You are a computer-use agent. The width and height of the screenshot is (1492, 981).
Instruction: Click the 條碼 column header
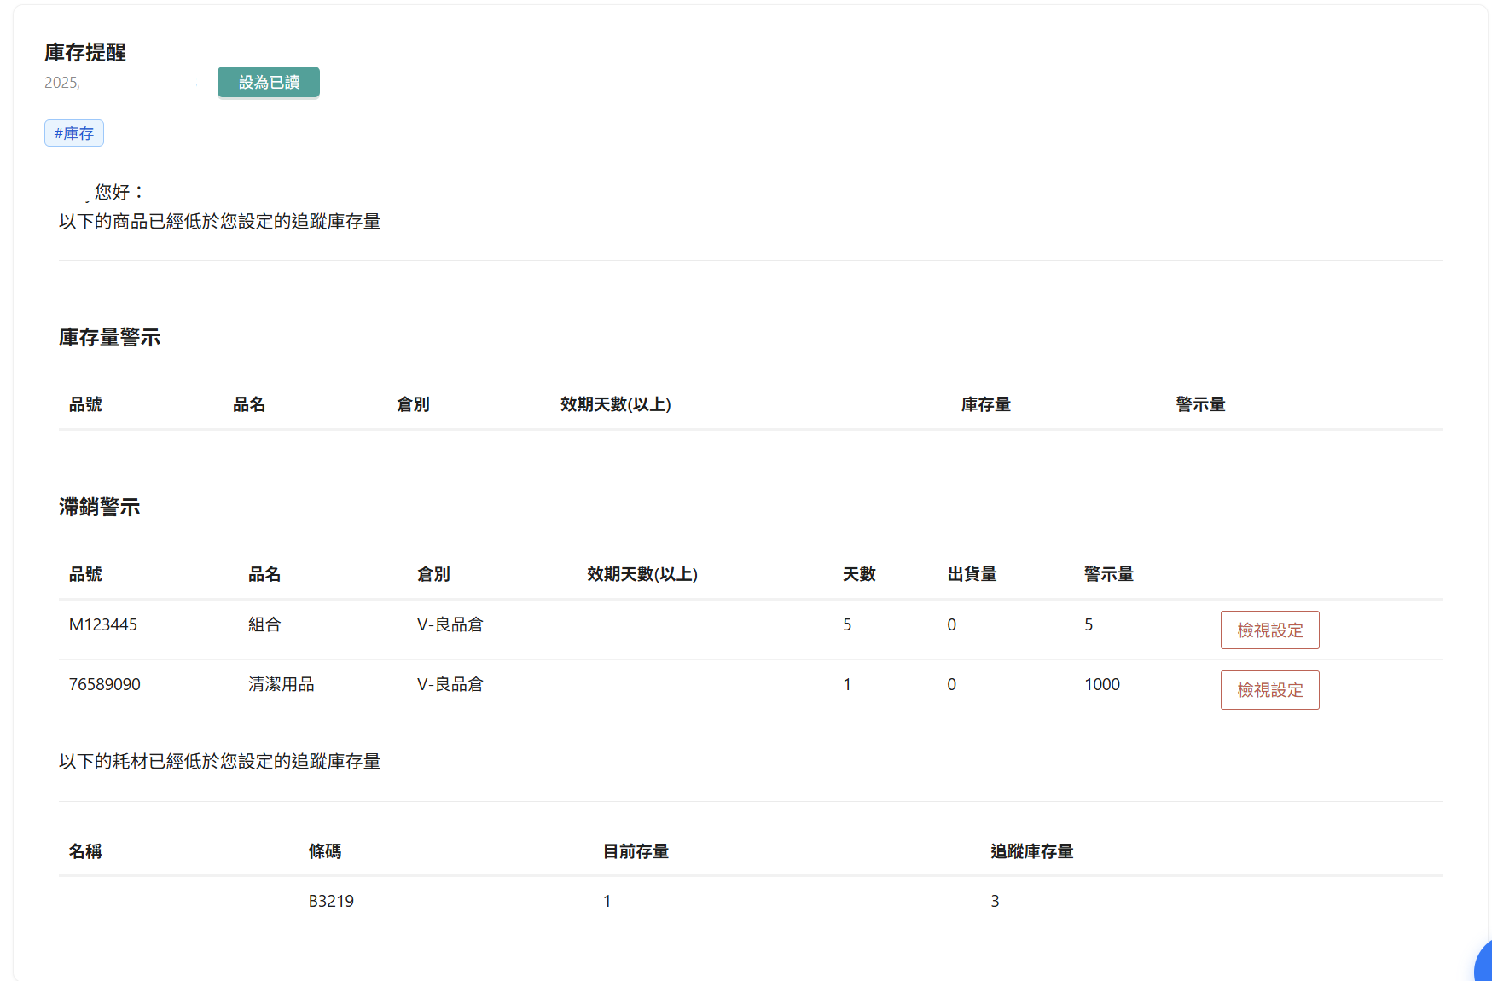[x=325, y=851]
